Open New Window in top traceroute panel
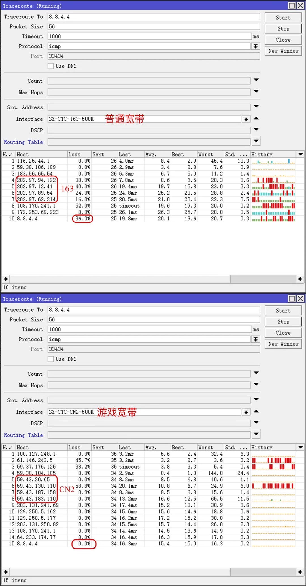Image resolution: width=306 pixels, height=586 pixels. 283,51
